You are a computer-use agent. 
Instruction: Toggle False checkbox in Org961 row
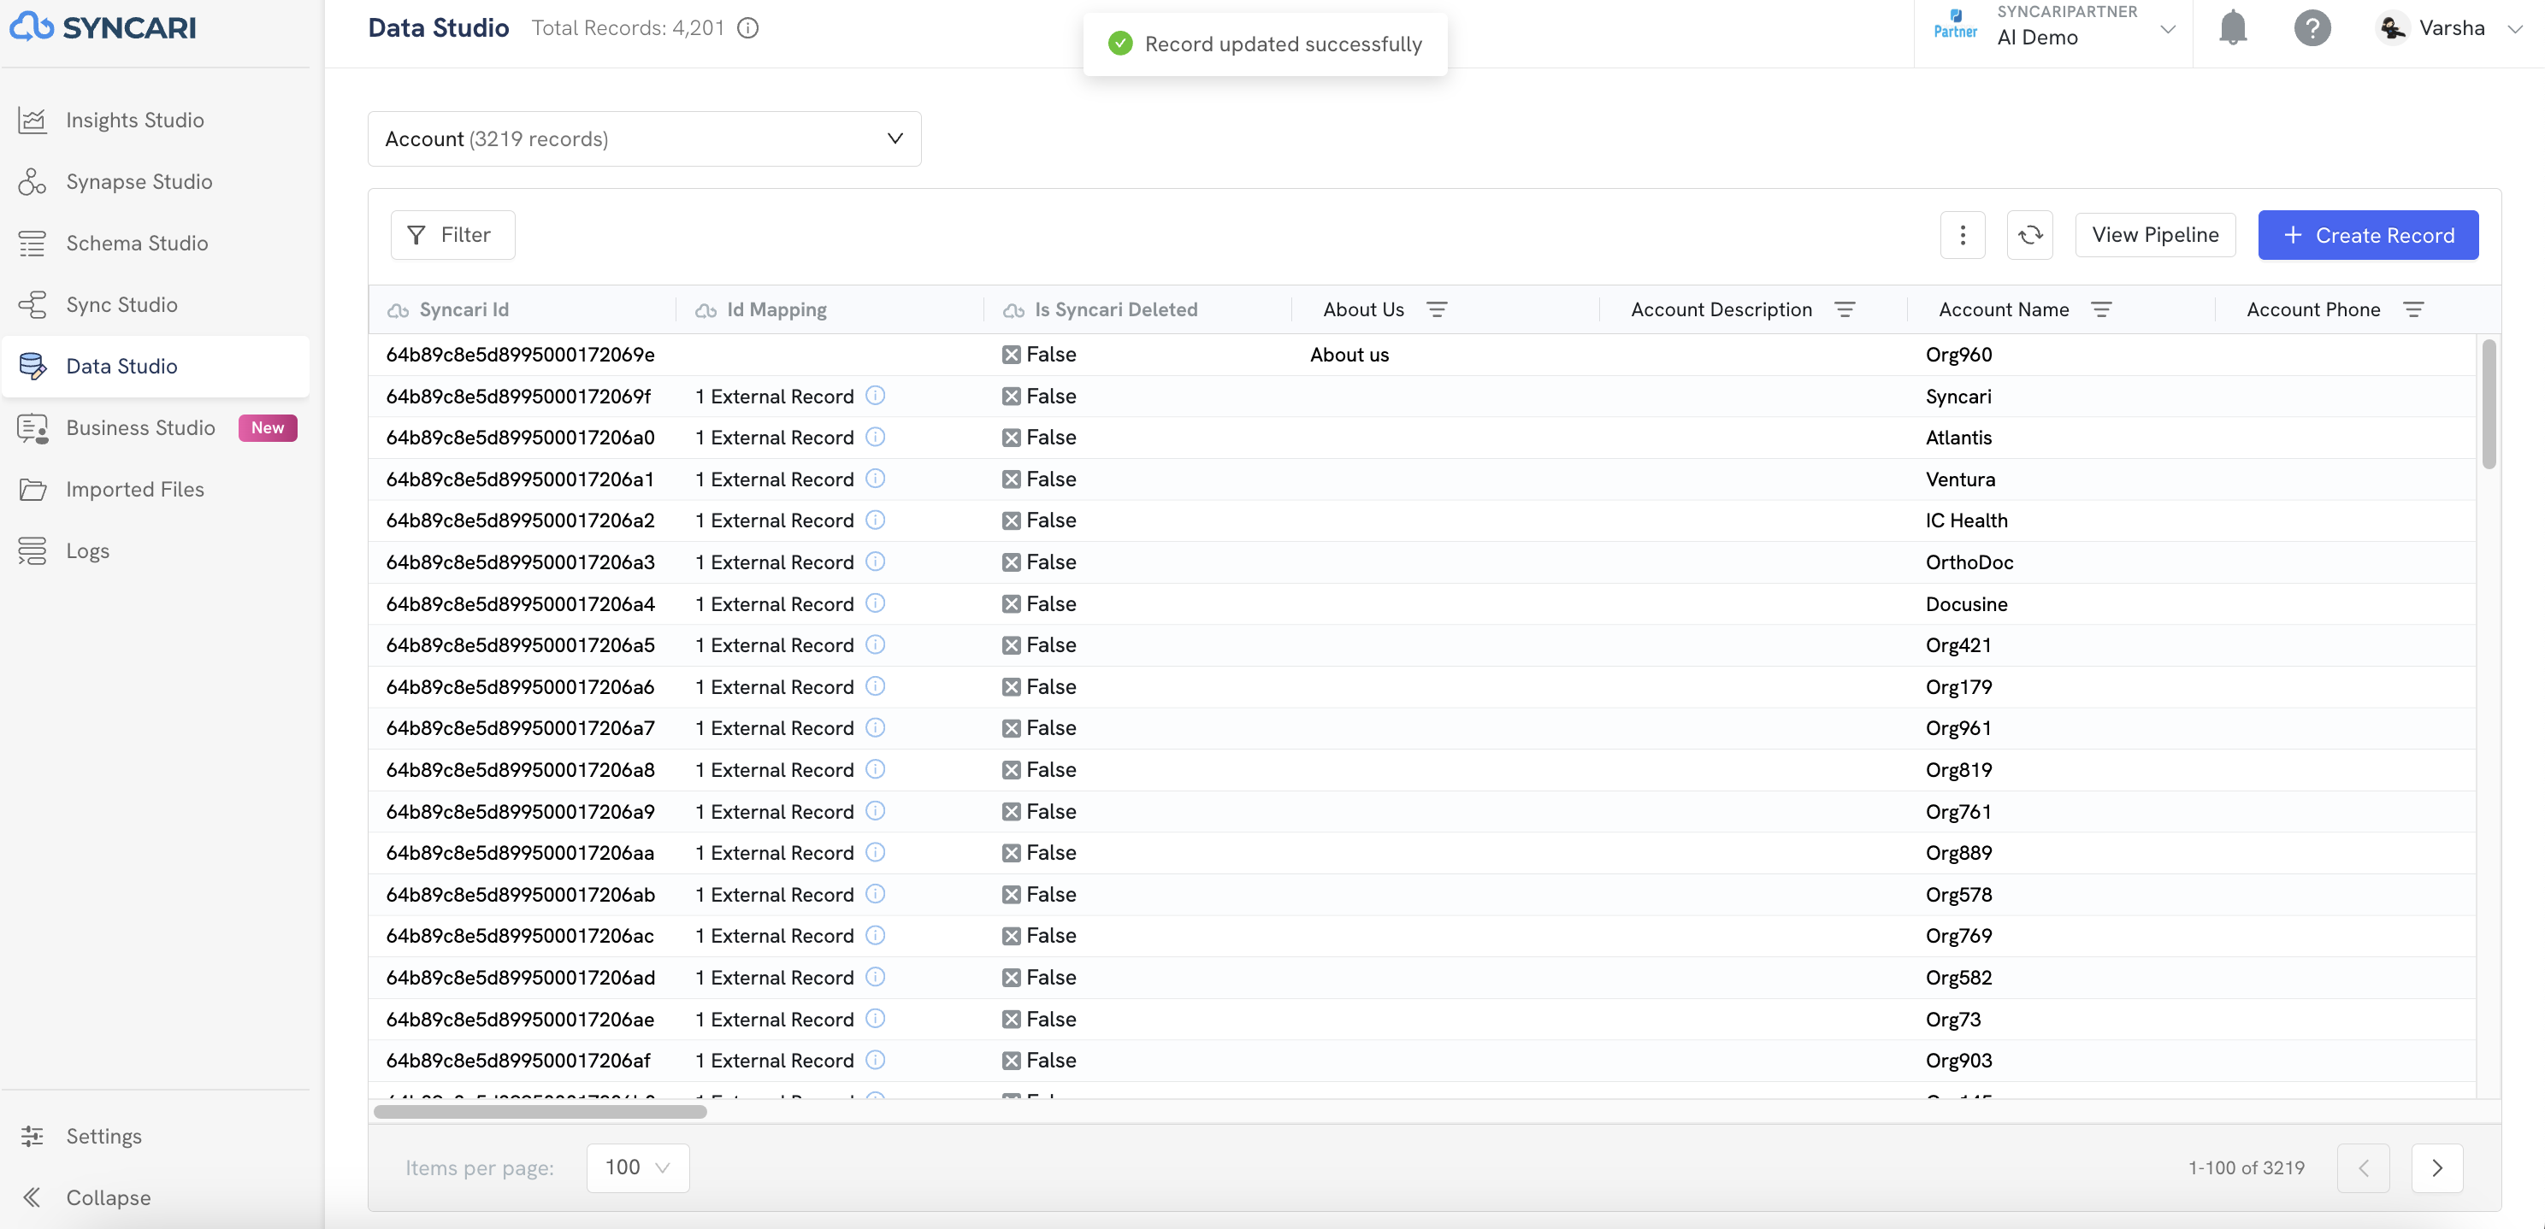1011,728
